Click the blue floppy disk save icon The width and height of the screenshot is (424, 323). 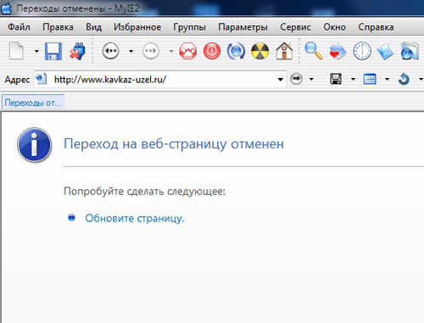(x=53, y=51)
